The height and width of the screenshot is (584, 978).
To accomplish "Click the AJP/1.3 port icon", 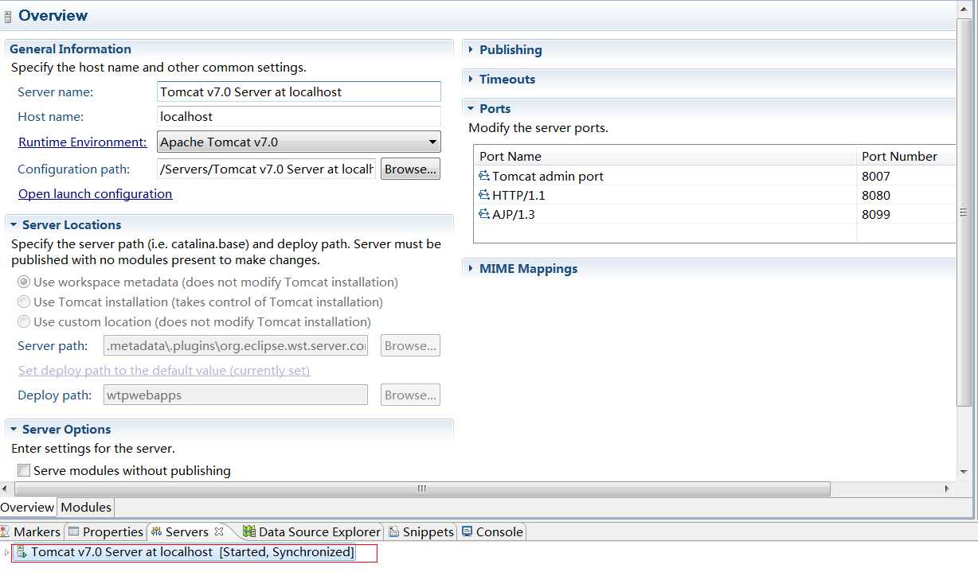I will point(484,214).
